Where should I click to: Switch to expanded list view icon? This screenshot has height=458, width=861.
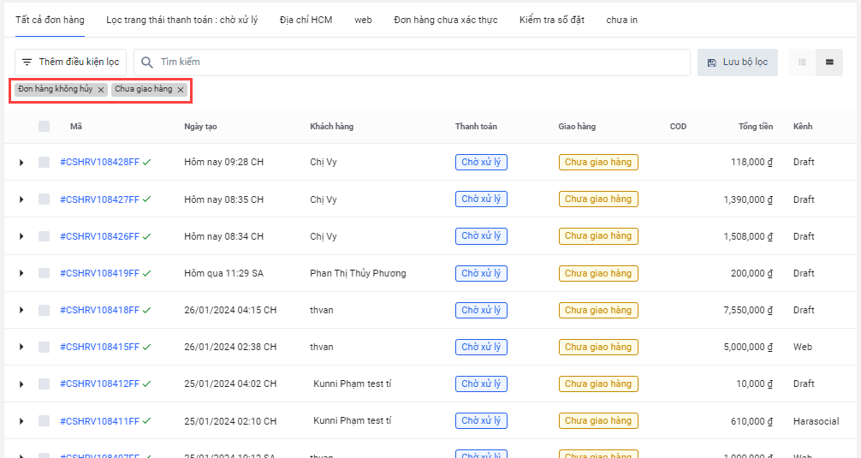(829, 62)
